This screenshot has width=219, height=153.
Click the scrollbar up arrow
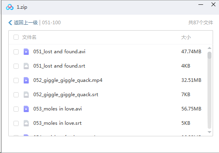pos(209,48)
